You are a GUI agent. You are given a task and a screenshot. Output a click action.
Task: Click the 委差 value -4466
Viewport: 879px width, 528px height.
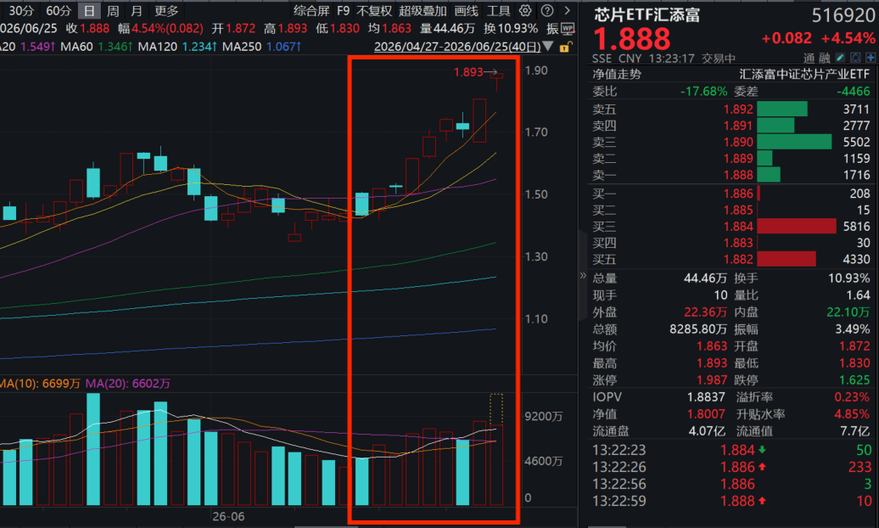coord(854,92)
